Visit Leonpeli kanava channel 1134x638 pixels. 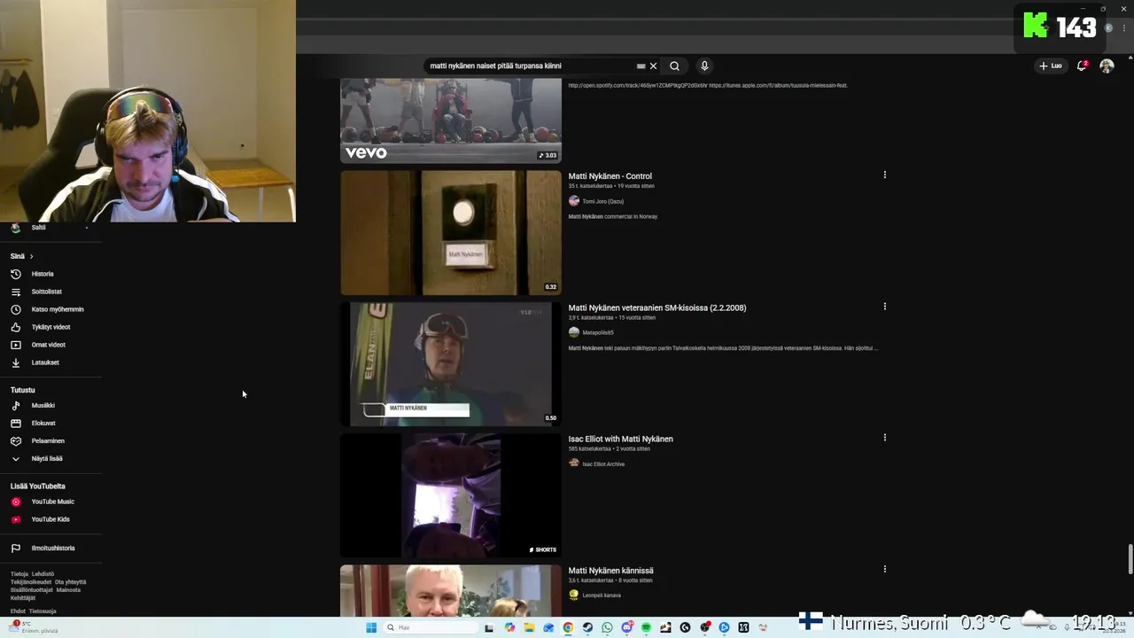602,595
